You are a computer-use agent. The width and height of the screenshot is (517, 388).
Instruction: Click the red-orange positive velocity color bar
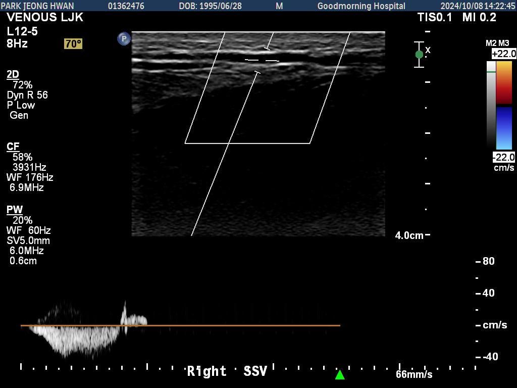coord(504,82)
